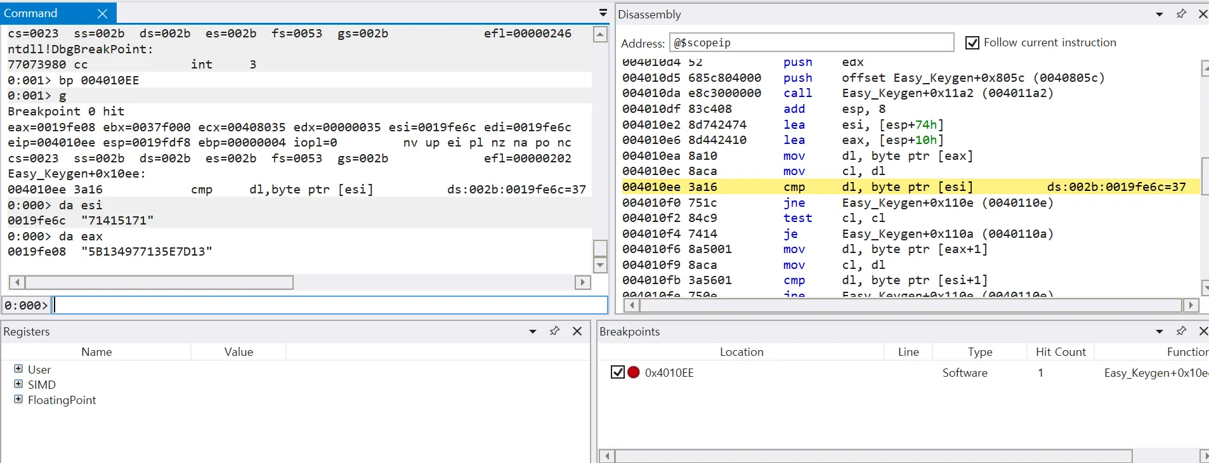Open the Command window options dropdown arrow

point(603,13)
